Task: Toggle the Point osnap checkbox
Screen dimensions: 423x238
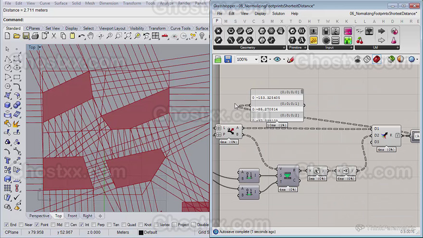Action: (37, 225)
